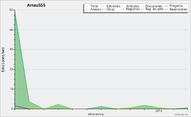Select the Otros legend label
The height and width of the screenshot is (117, 191).
[x=110, y=9]
